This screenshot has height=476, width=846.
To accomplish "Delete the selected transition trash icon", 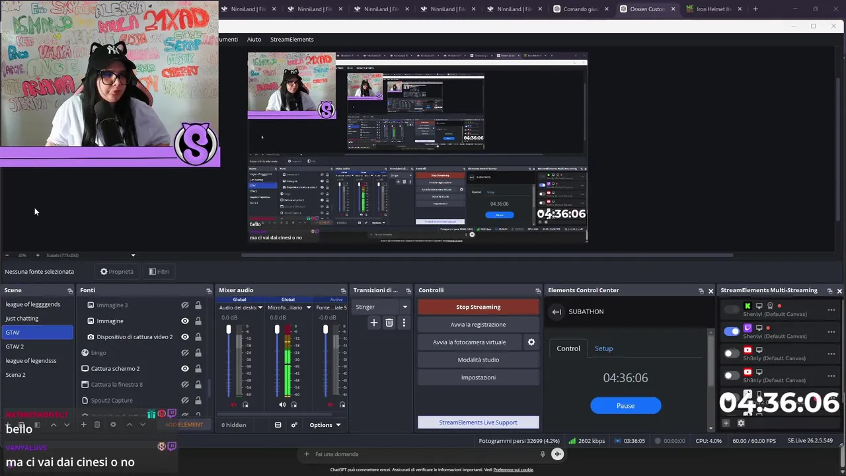I will (x=389, y=323).
